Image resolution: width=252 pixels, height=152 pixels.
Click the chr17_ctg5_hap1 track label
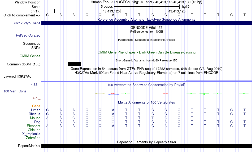pyautogui.click(x=27, y=23)
